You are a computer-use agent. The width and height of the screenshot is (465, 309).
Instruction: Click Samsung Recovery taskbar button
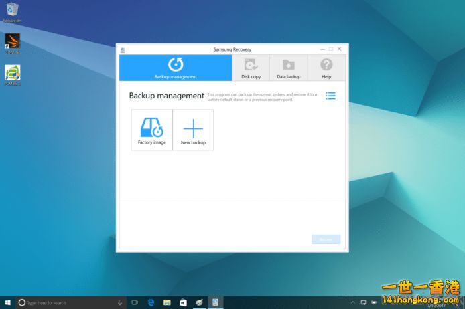click(215, 302)
